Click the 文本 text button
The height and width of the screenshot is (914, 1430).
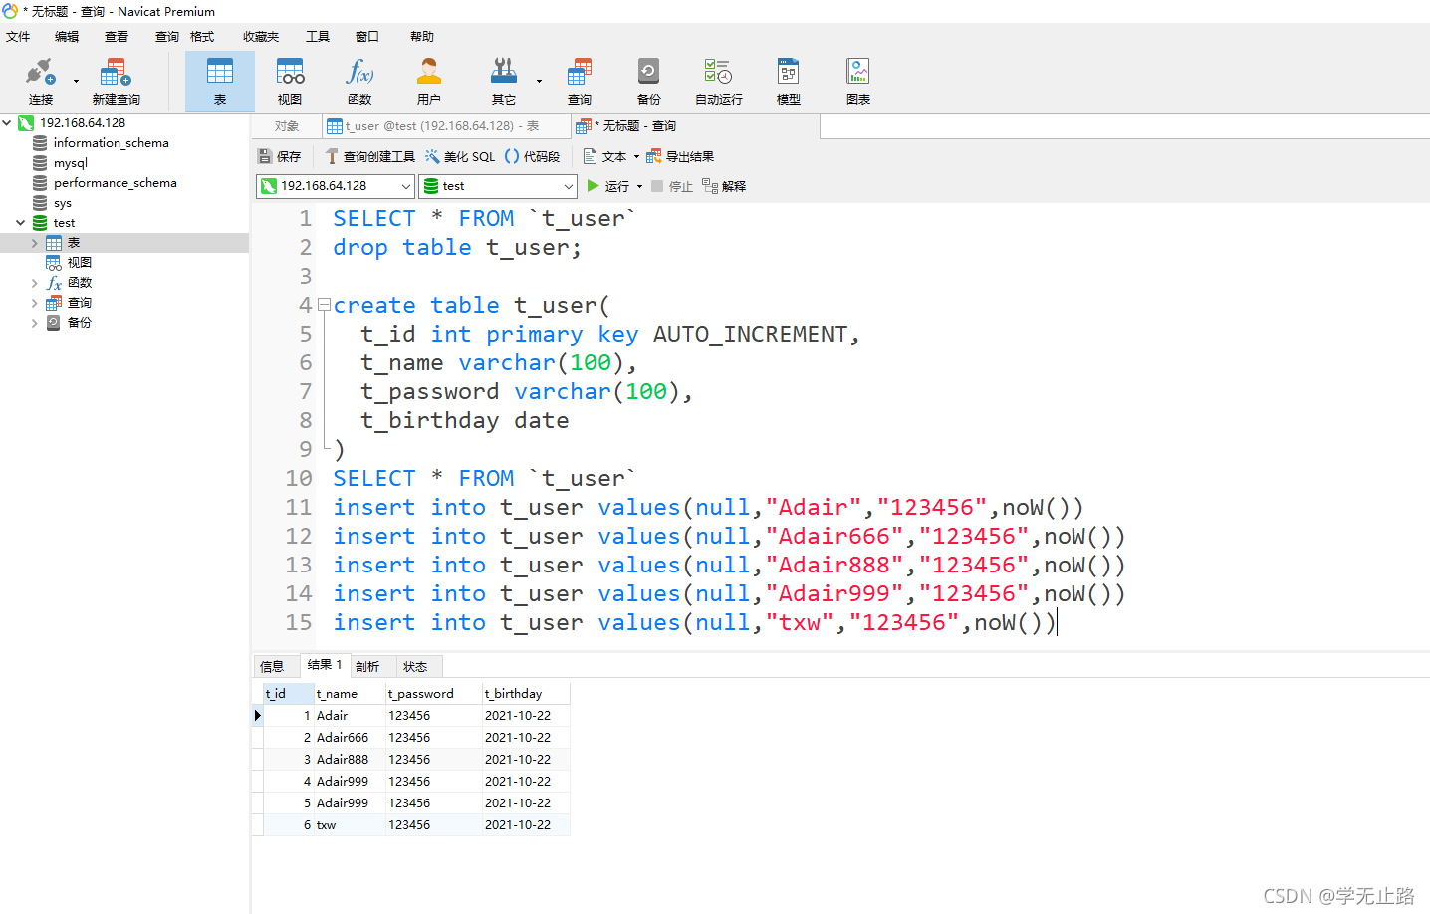(605, 156)
